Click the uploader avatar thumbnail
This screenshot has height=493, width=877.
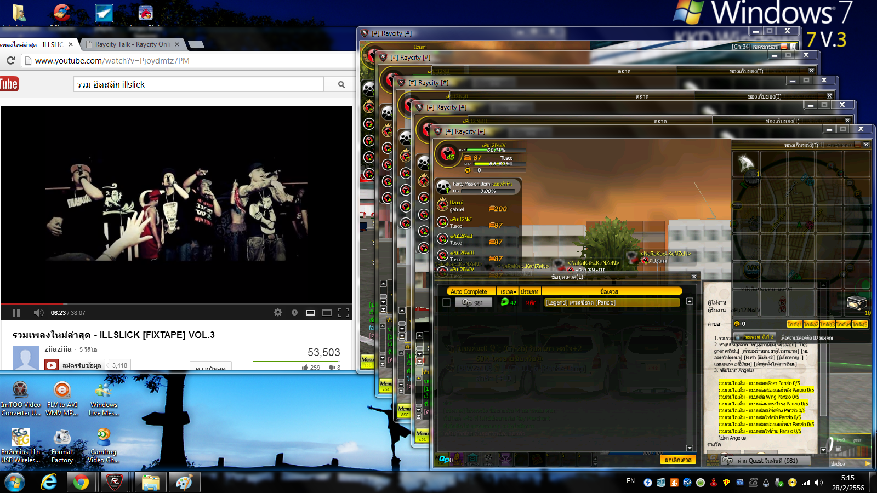click(x=25, y=358)
